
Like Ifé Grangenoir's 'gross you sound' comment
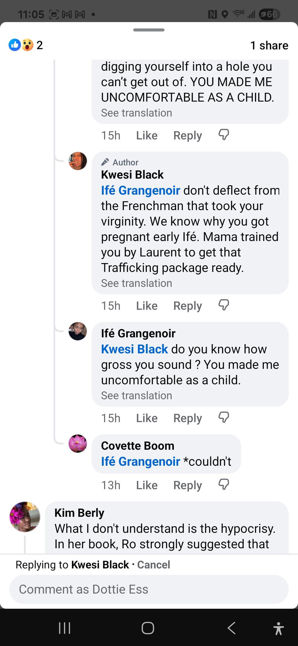[x=147, y=418]
